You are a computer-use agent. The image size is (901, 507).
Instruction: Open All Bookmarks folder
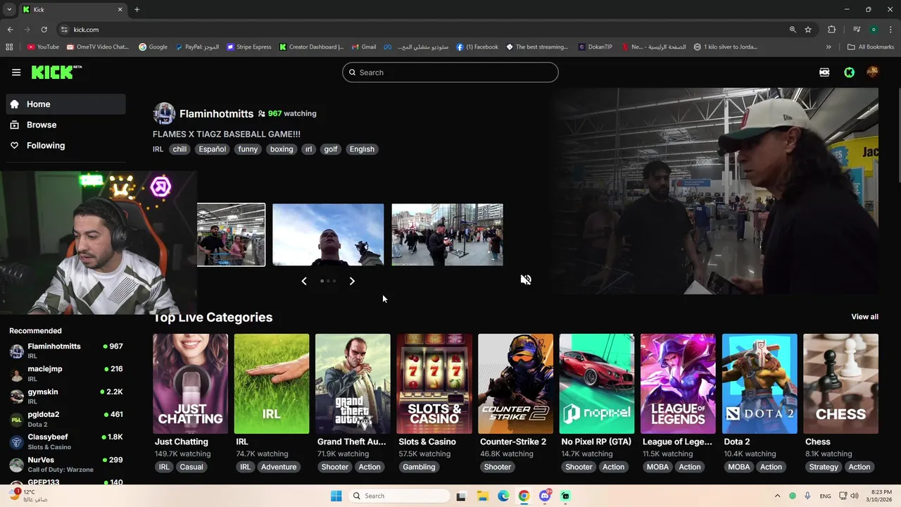(x=871, y=47)
